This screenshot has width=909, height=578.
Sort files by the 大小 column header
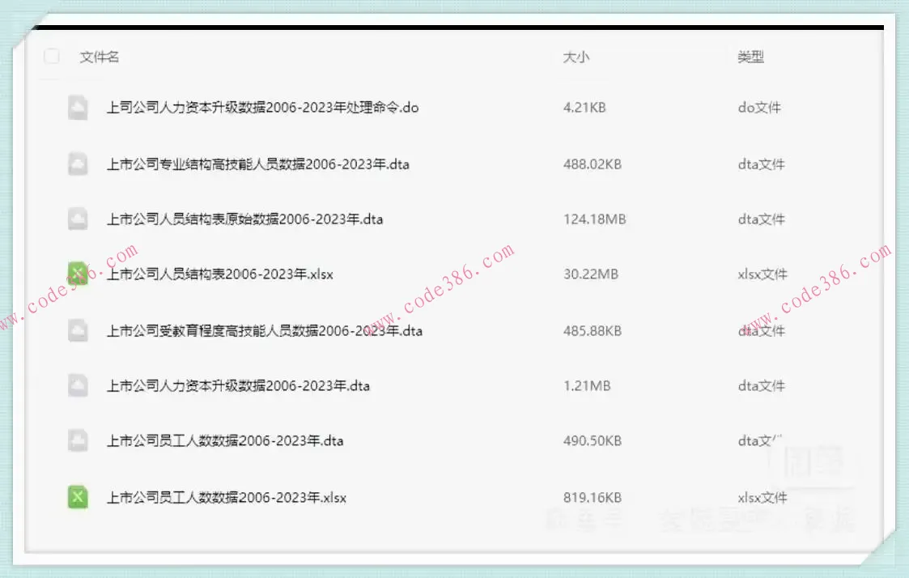(x=576, y=57)
